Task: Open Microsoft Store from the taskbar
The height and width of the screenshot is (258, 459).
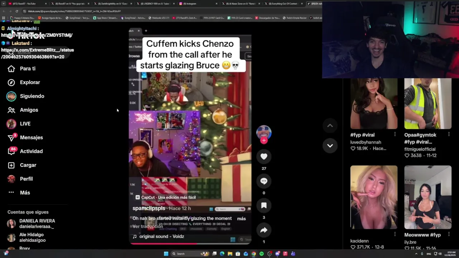Action: point(238,254)
